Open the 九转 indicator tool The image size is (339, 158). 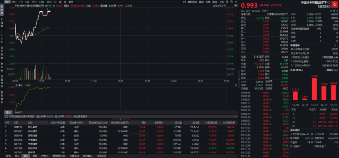tap(207, 2)
